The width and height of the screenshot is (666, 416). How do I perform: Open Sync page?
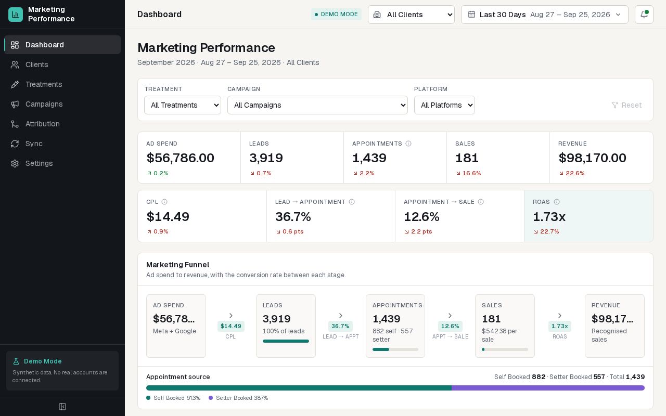tap(62, 144)
